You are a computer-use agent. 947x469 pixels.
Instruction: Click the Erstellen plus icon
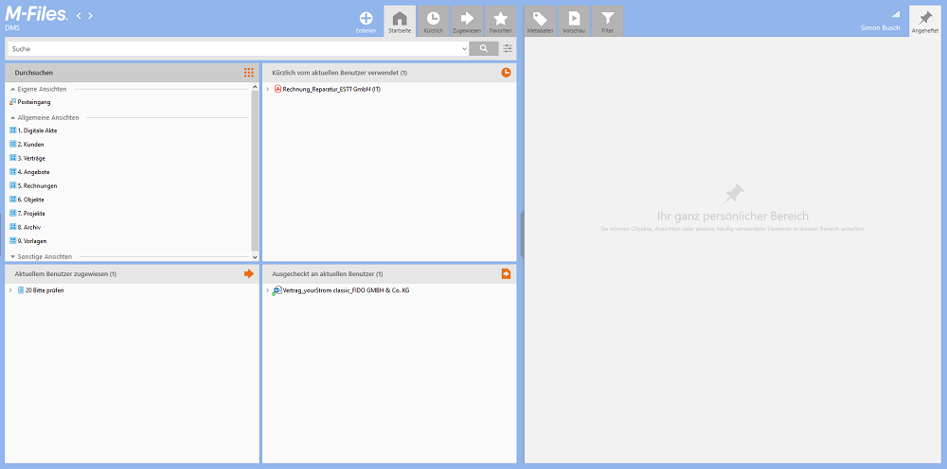pos(366,19)
